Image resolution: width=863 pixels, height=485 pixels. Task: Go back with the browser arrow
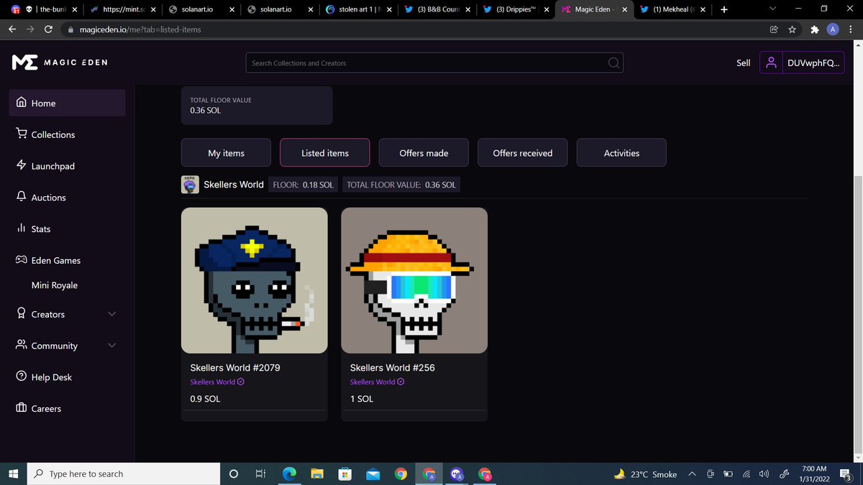tap(12, 29)
